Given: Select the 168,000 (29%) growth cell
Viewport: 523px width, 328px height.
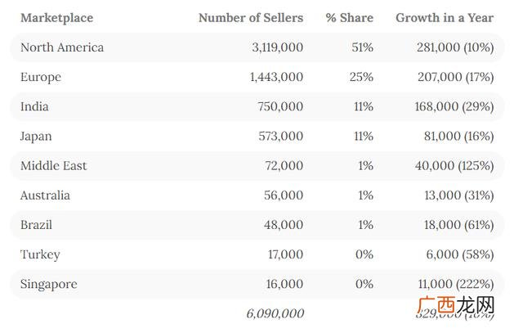Looking at the screenshot, I should [454, 107].
